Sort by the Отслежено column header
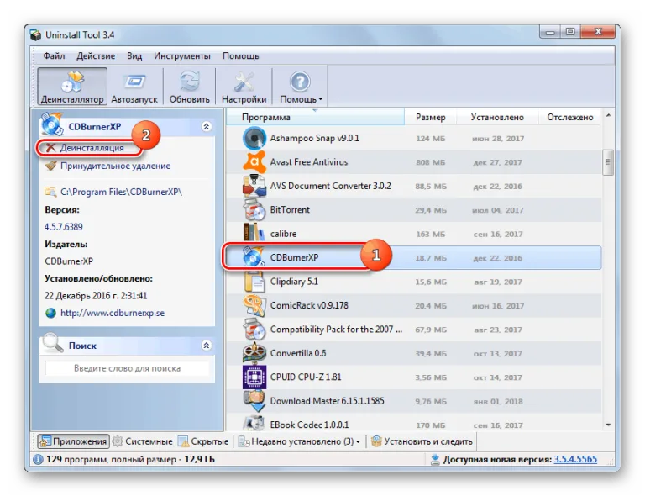This screenshot has height=496, width=645. (x=569, y=118)
